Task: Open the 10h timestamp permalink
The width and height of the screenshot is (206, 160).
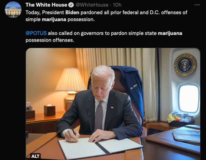Action: click(x=117, y=5)
